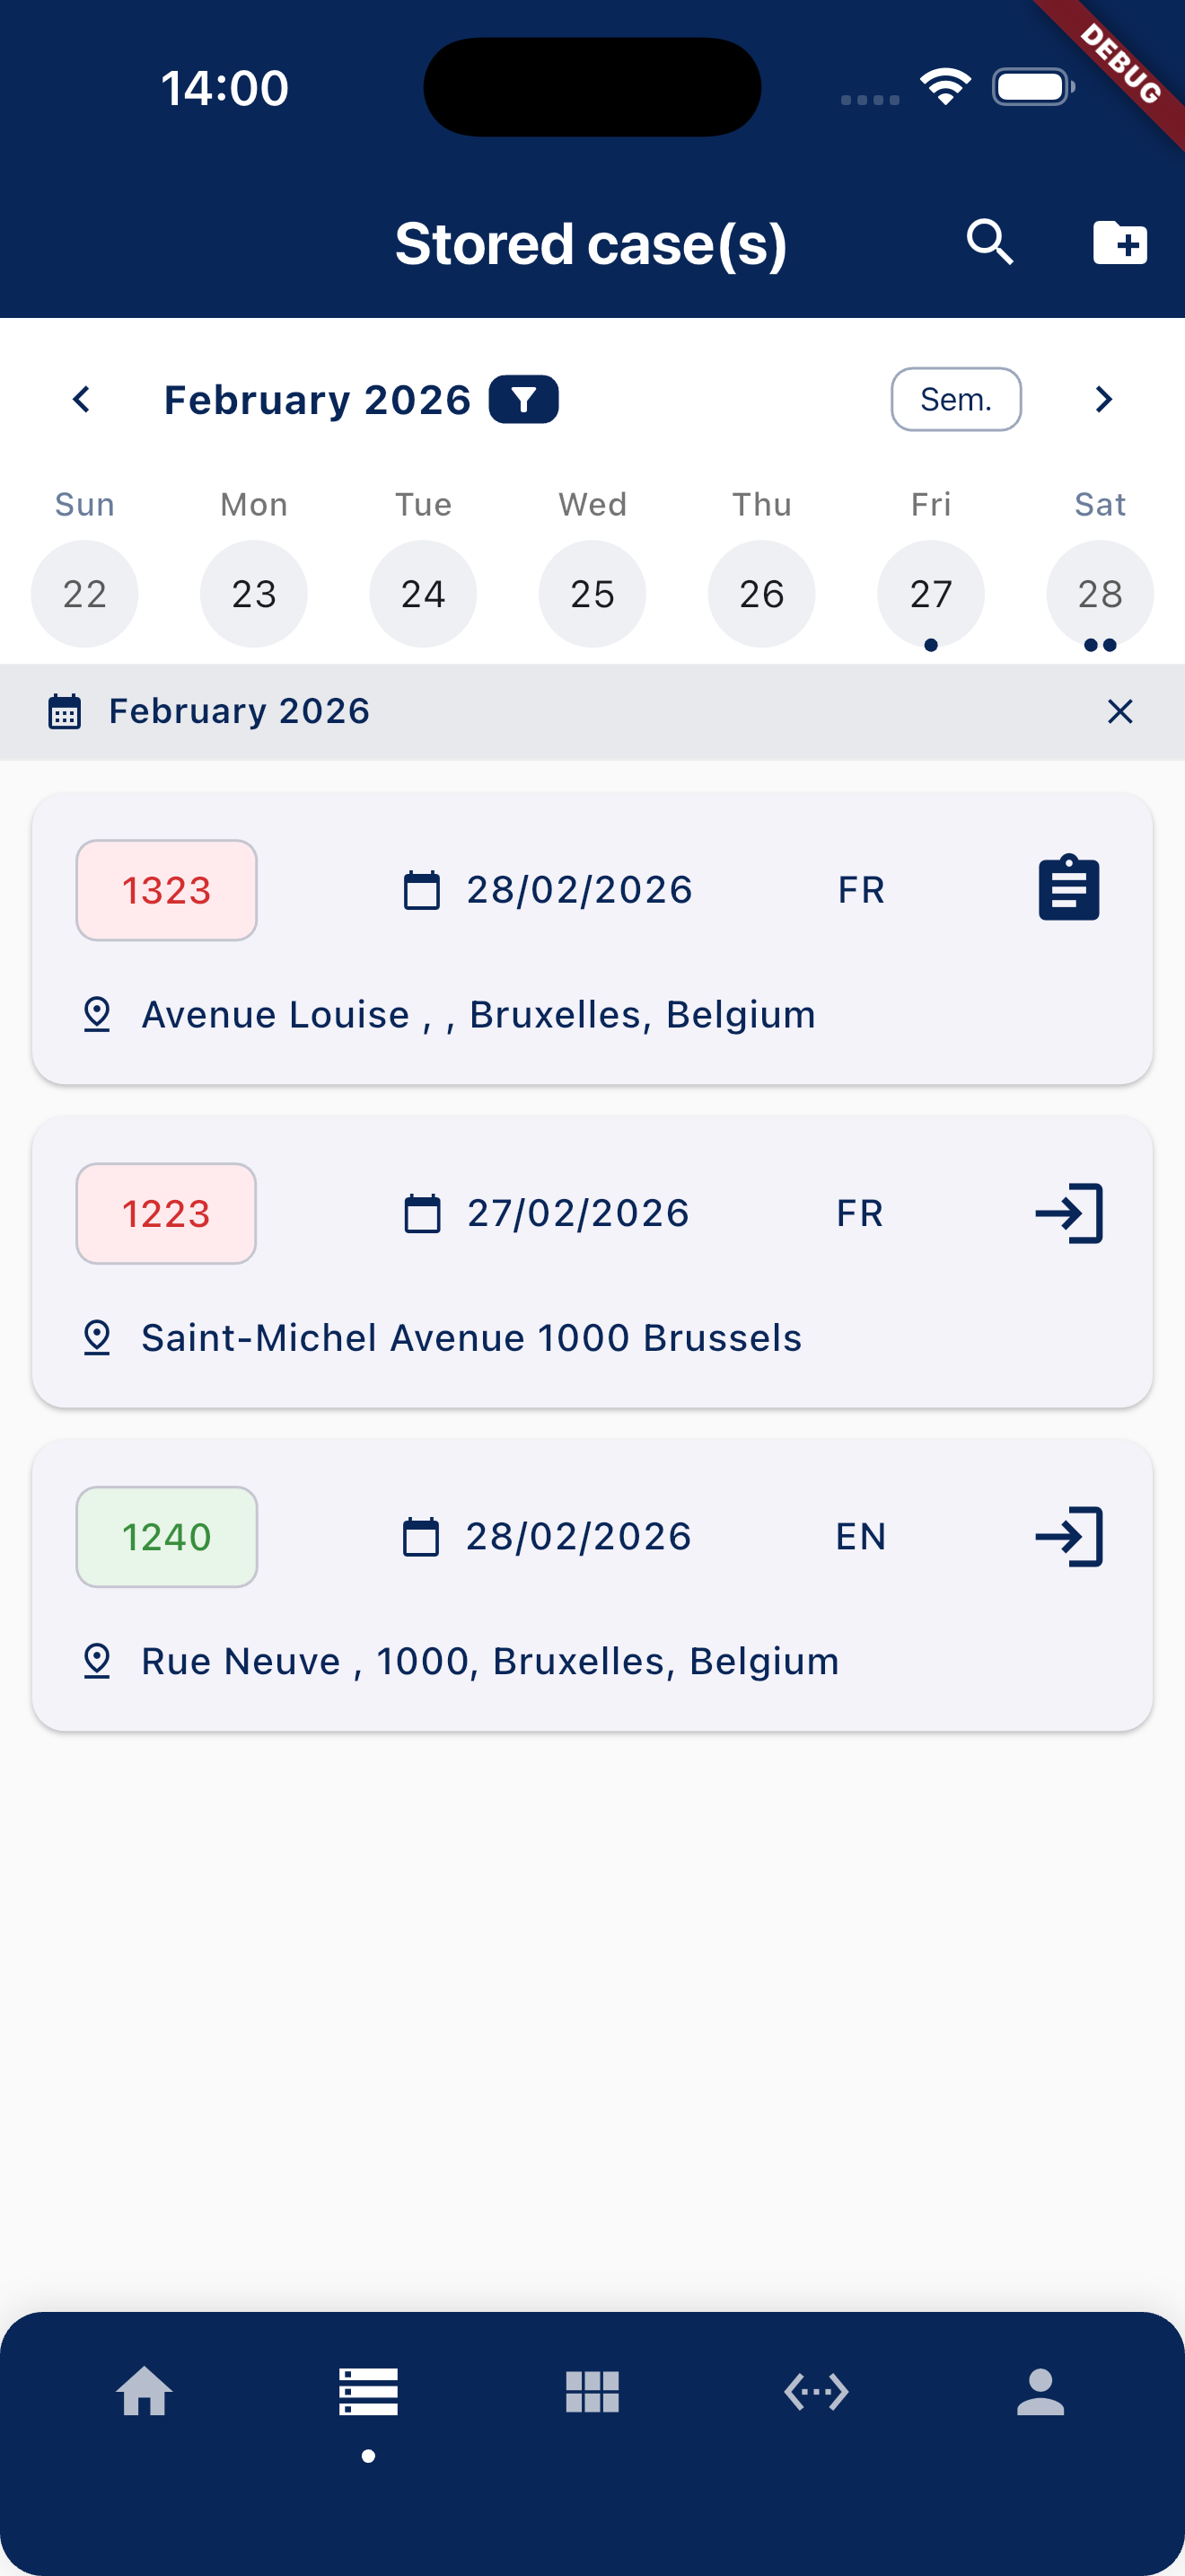Select the stored cases list tab

click(369, 2392)
